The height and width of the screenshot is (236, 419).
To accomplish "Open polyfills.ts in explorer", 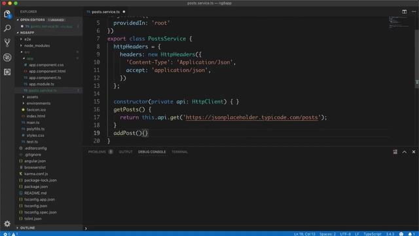I will 35,129.
